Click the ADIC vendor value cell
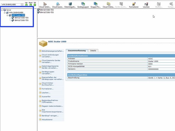The width and height of the screenshot is (175, 131). coord(161,59)
